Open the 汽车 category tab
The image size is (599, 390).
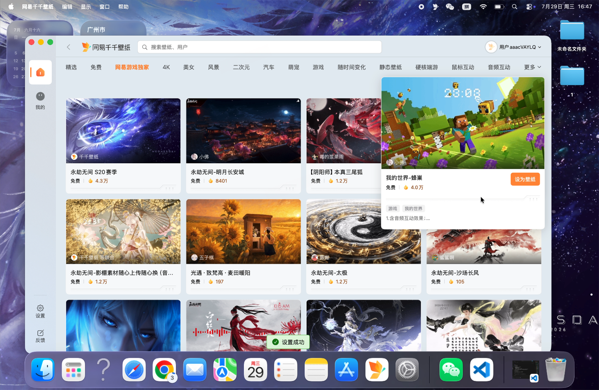pyautogui.click(x=269, y=67)
